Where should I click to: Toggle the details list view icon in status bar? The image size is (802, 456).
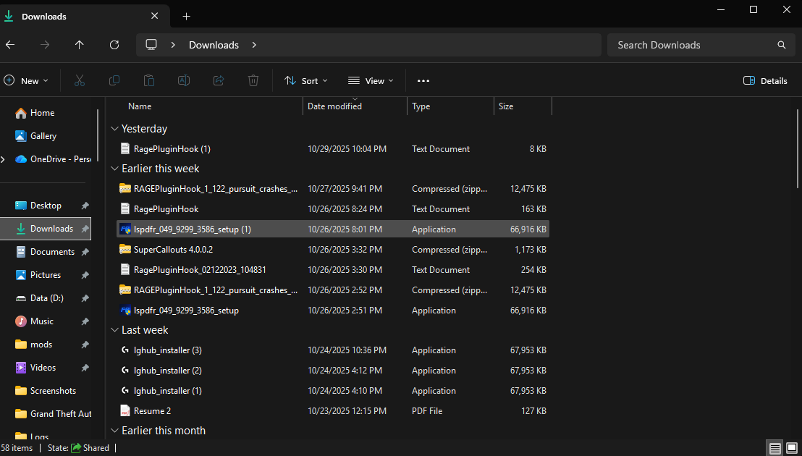774,448
